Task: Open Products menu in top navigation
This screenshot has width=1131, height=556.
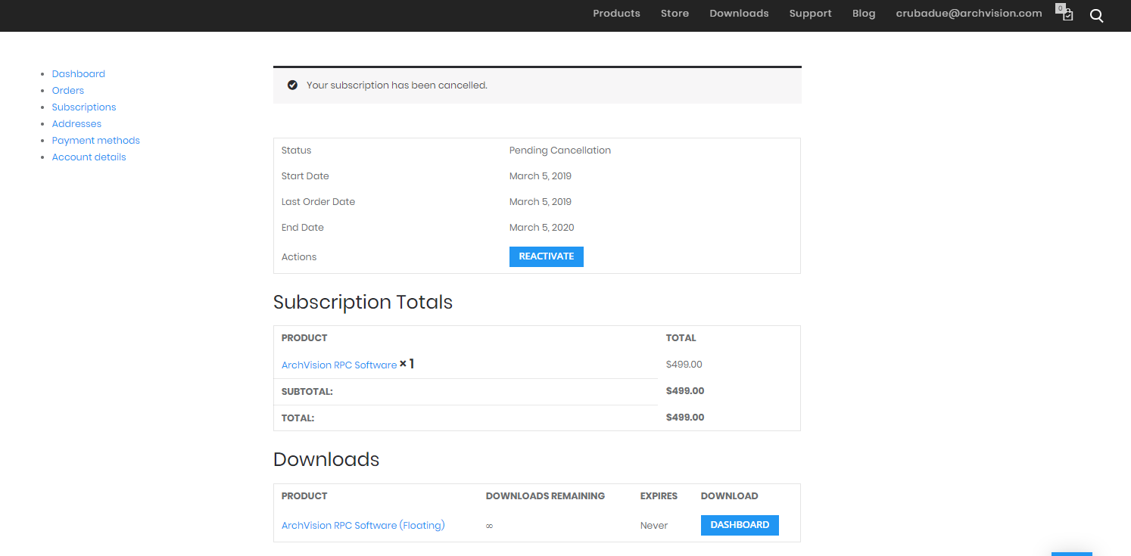Action: click(x=616, y=14)
